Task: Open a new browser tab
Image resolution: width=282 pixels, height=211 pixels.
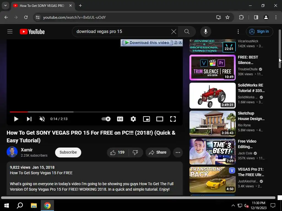Action: (80, 5)
